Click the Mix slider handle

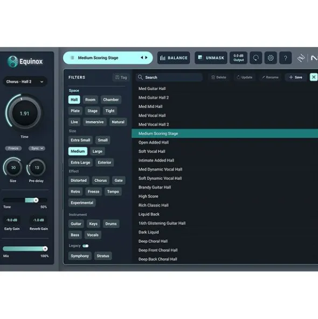[45, 249]
